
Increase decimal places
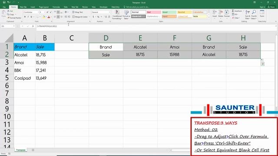point(106,17)
